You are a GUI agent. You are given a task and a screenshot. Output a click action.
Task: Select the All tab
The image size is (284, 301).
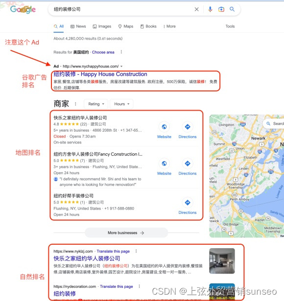pyautogui.click(x=59, y=26)
